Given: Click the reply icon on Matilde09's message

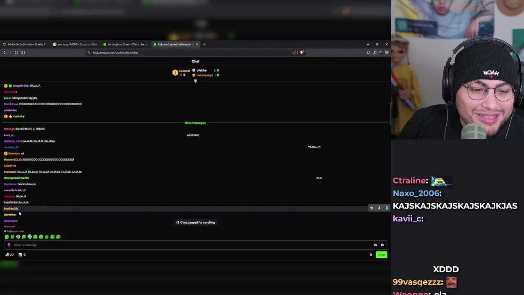Looking at the screenshot, I should pos(372,208).
